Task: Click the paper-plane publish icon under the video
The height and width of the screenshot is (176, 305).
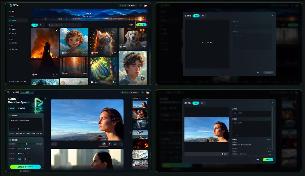Action: [104, 144]
